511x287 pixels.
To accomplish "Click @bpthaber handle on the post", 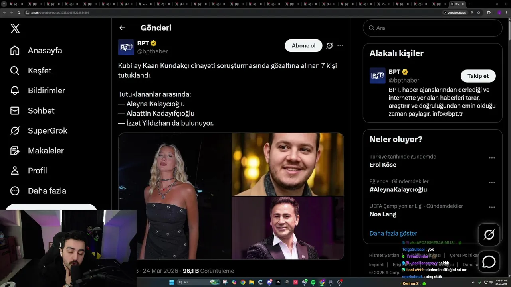I will pyautogui.click(x=153, y=51).
